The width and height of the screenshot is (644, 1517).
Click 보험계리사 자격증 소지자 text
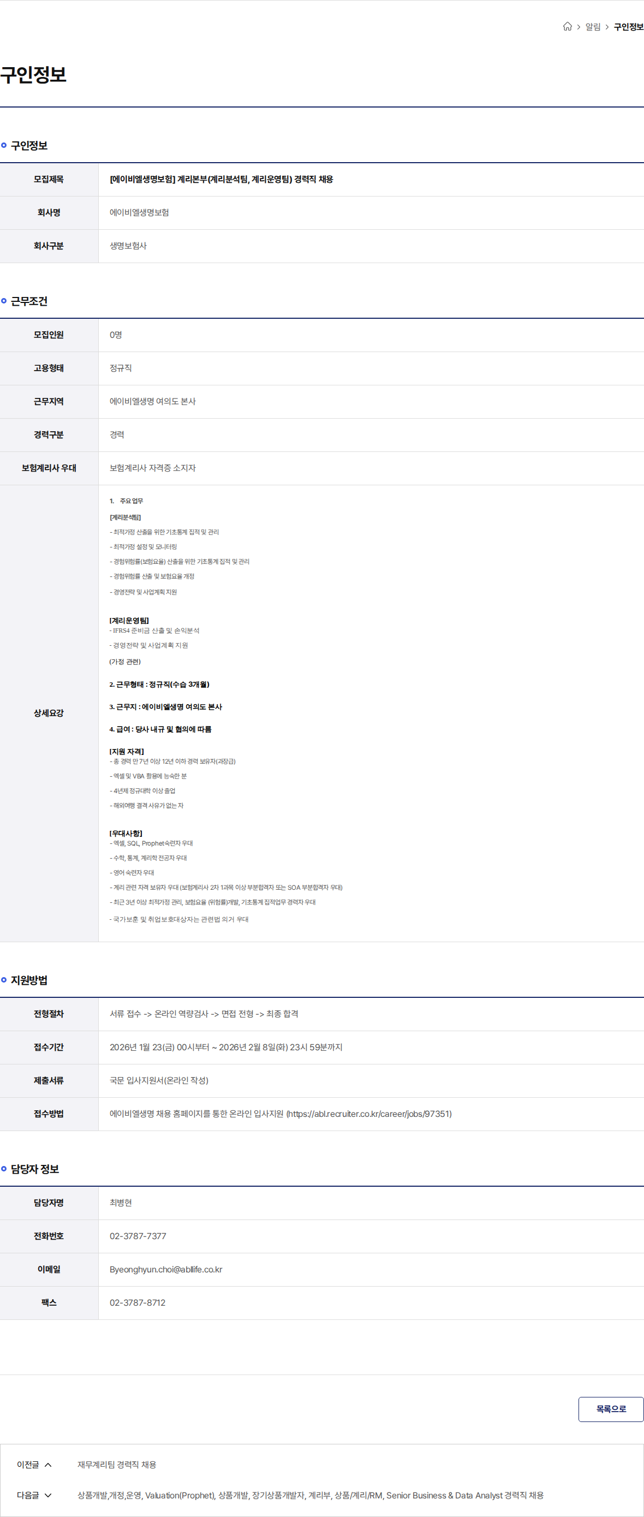coord(152,468)
